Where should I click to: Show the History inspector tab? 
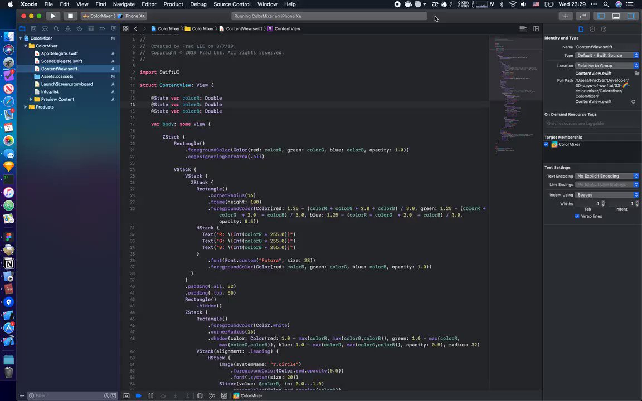592,29
